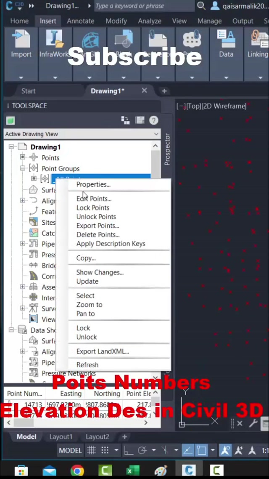This screenshot has height=479, width=269.
Task: Choose Export LandXML from the context menu
Action: coord(103,351)
